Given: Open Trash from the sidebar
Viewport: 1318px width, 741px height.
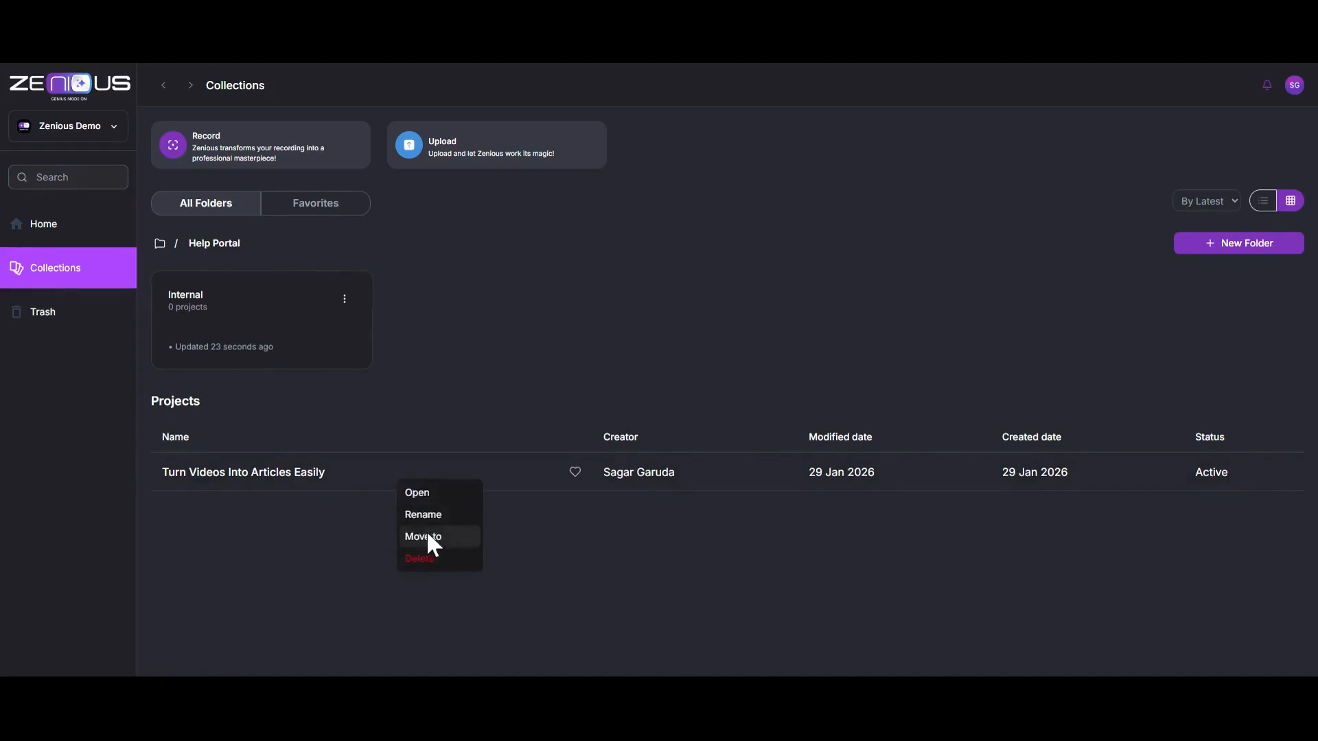Looking at the screenshot, I should click(44, 312).
